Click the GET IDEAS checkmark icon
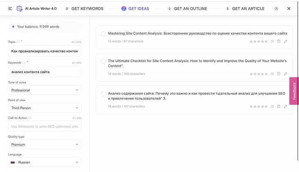Screen dimensions: 299x172 [124, 9]
